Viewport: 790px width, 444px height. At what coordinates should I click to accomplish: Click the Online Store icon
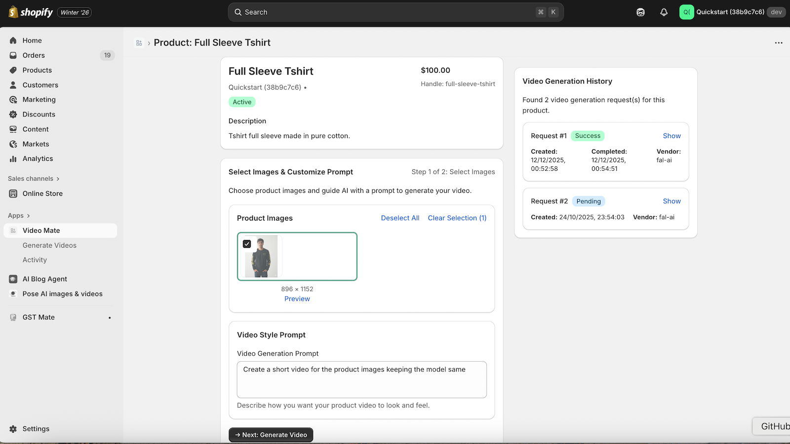coord(13,193)
